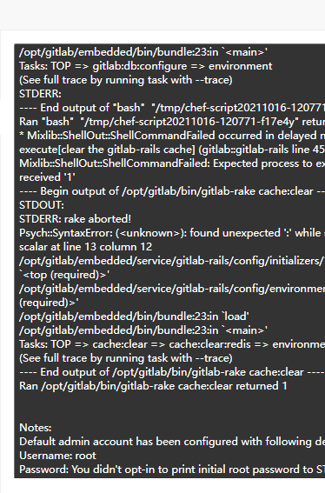The image size is (325, 493).
Task: Click the first "(See full trace by running task" line
Action: point(126,80)
